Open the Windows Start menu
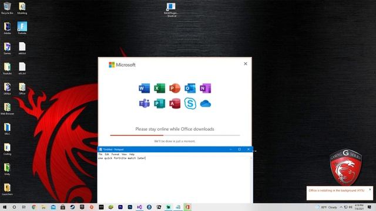 point(5,207)
